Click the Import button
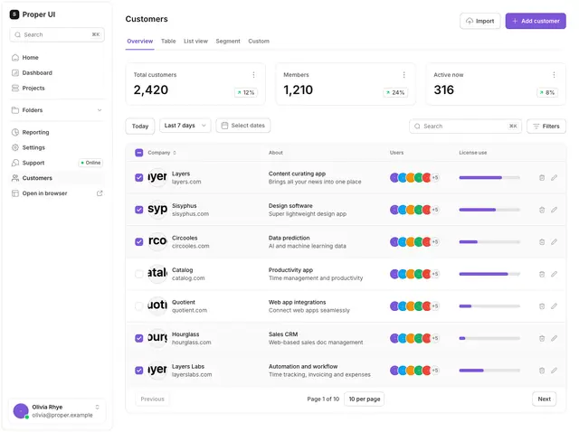The height and width of the screenshot is (432, 579). (480, 21)
